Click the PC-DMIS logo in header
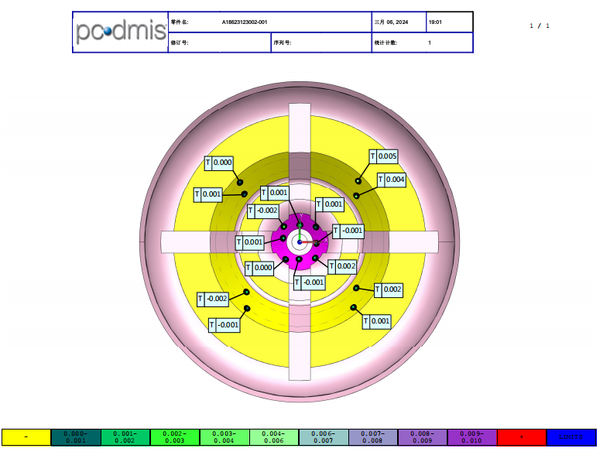 [121, 32]
